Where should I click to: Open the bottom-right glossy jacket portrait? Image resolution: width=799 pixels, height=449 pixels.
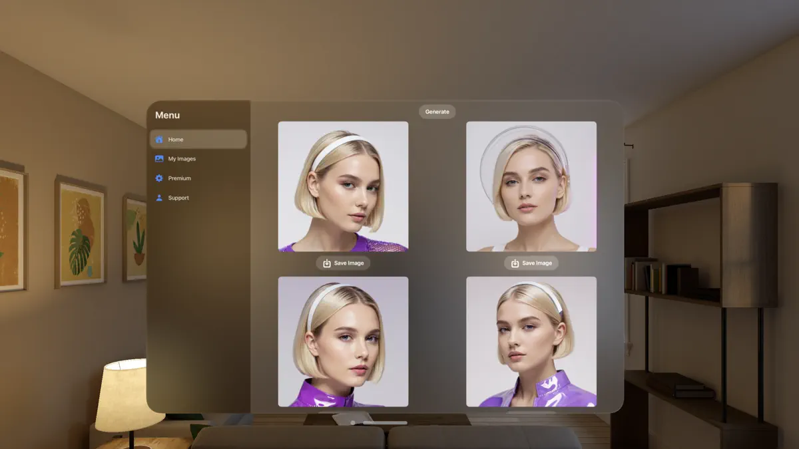pos(531,343)
